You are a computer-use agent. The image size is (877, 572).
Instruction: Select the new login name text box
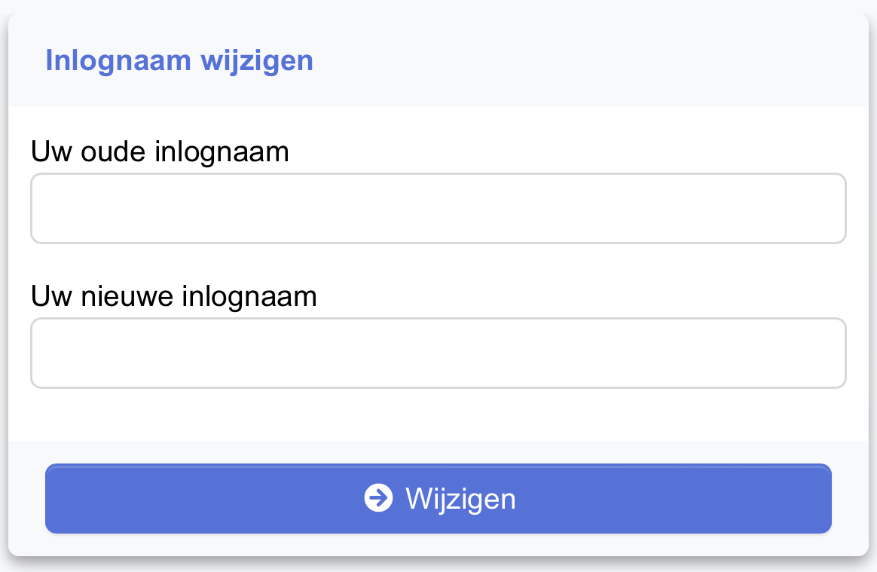click(438, 353)
